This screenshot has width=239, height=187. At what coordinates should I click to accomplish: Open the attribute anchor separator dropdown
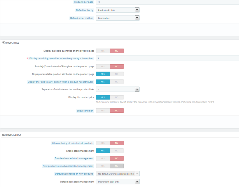point(117,89)
